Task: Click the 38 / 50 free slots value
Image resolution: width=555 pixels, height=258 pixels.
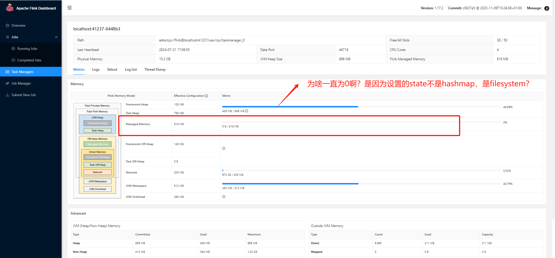Action: [x=502, y=40]
